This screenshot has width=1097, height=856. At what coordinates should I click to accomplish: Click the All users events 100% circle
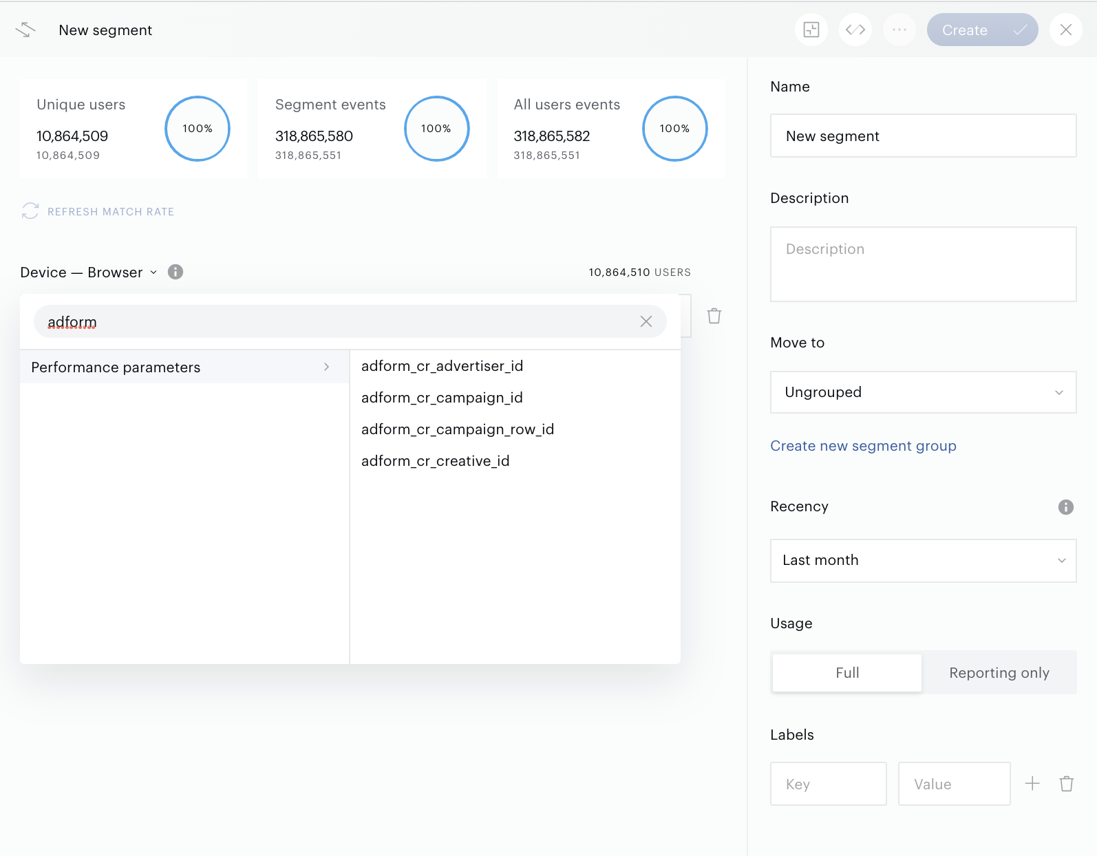pyautogui.click(x=674, y=129)
